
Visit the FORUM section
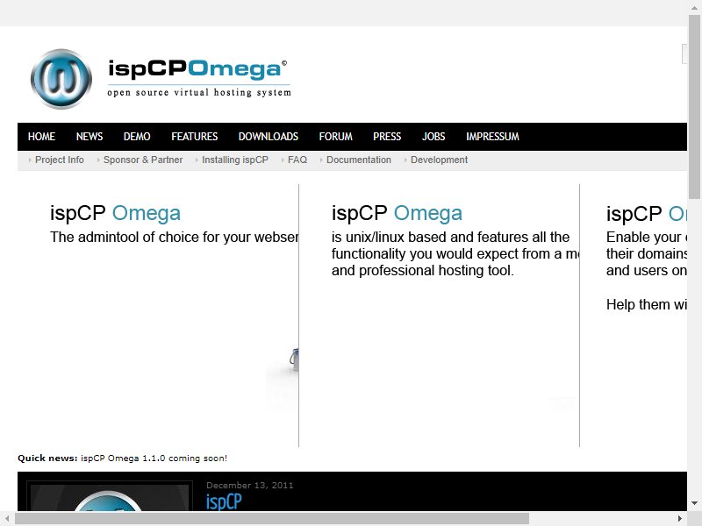click(x=335, y=137)
